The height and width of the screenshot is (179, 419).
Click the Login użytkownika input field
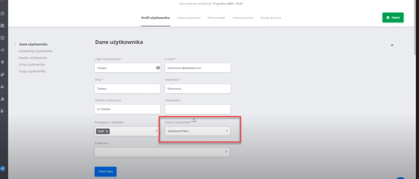(127, 68)
